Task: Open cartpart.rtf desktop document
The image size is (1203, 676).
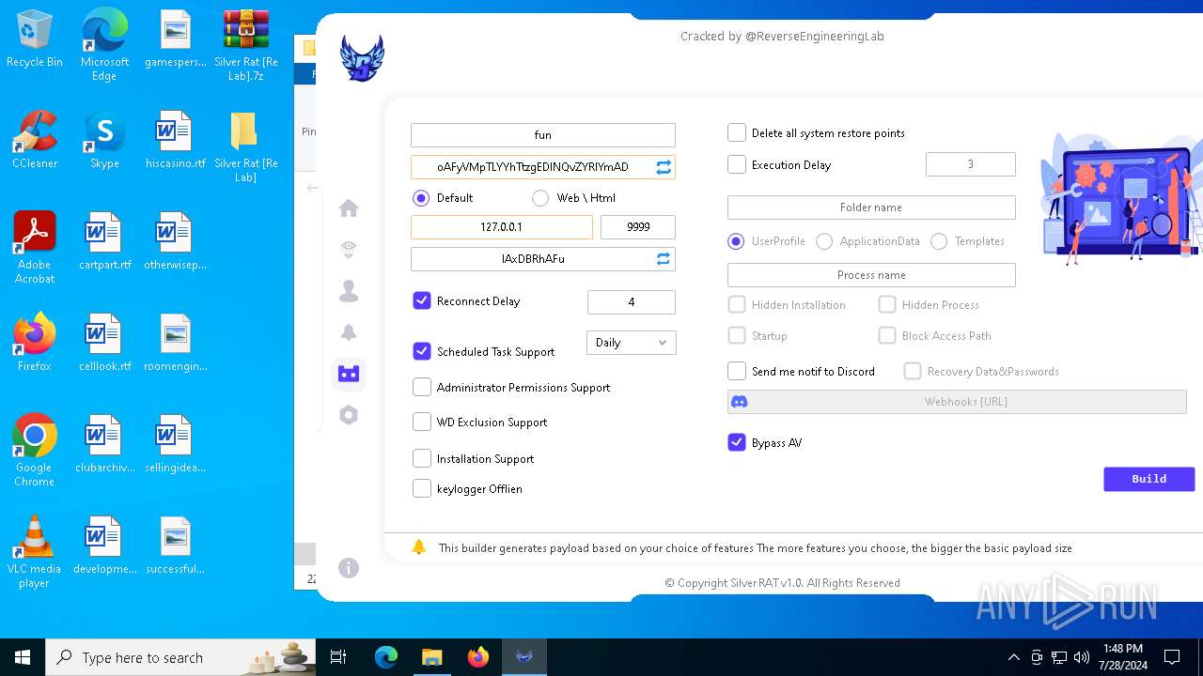Action: tap(104, 241)
